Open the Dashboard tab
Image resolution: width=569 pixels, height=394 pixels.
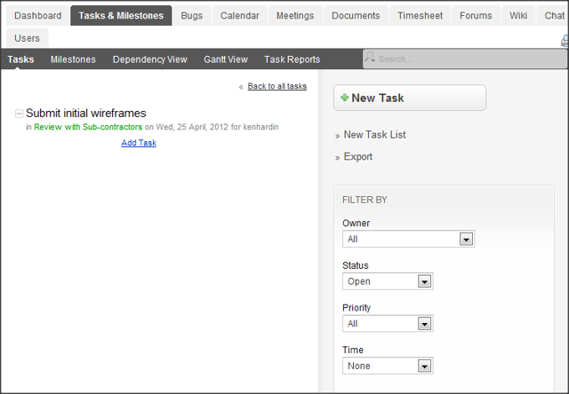[x=37, y=16]
